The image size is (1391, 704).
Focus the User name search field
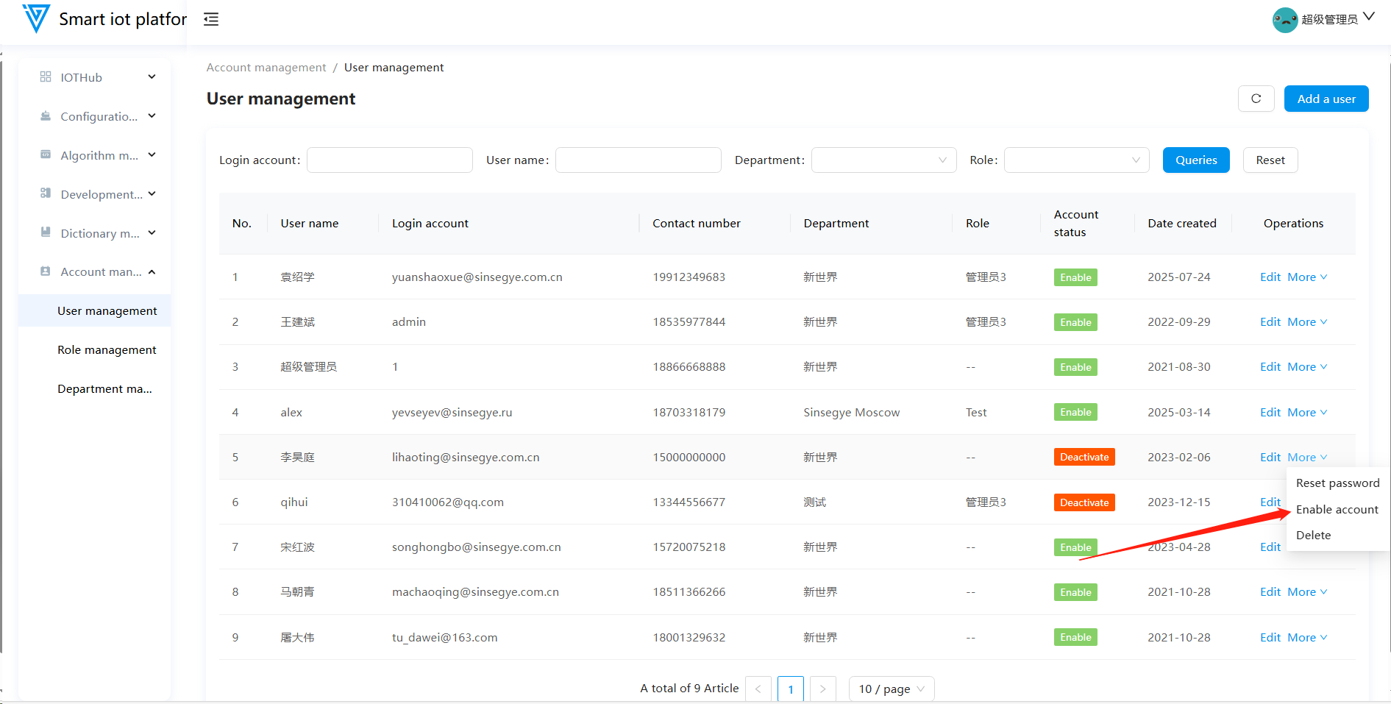pos(638,160)
